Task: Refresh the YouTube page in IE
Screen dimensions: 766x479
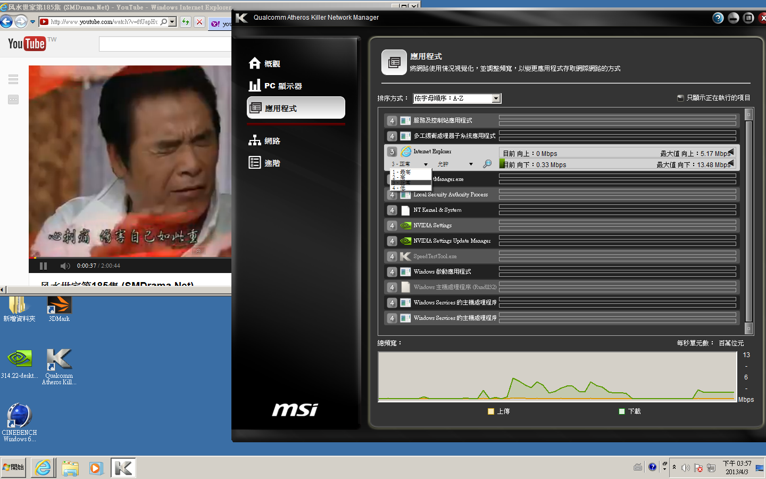Action: (185, 22)
